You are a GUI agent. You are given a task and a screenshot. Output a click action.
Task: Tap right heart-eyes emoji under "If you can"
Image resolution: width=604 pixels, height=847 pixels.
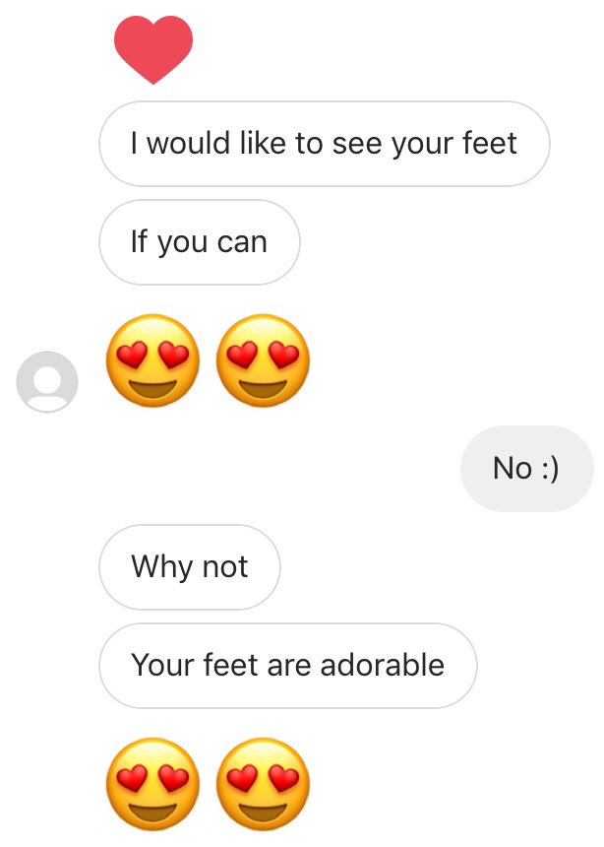[262, 360]
